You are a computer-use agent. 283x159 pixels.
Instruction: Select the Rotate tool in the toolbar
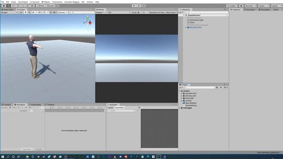click(x=13, y=6)
